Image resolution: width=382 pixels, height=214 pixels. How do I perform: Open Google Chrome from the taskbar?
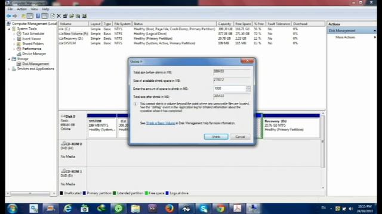coord(220,209)
